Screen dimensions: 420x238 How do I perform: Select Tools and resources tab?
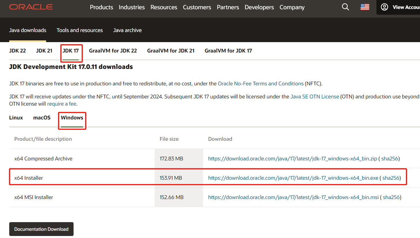point(80,30)
